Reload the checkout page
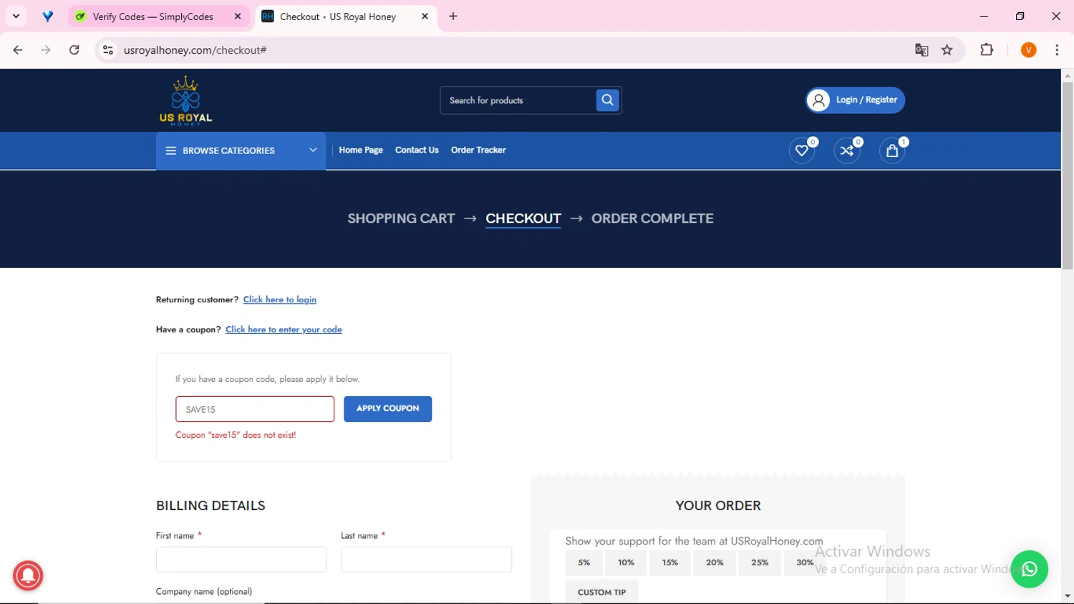The height and width of the screenshot is (604, 1074). (x=74, y=50)
